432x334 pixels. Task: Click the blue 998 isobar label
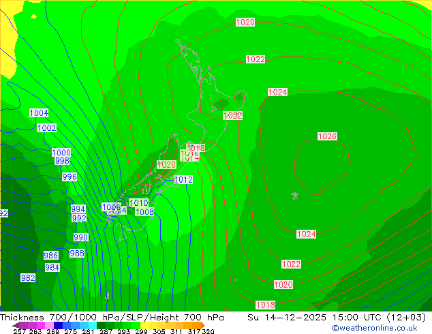(x=62, y=161)
